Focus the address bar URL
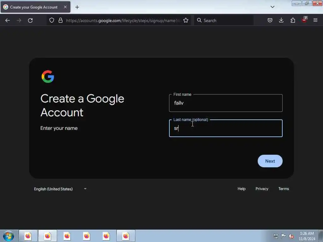The width and height of the screenshot is (323, 242). coord(123,20)
